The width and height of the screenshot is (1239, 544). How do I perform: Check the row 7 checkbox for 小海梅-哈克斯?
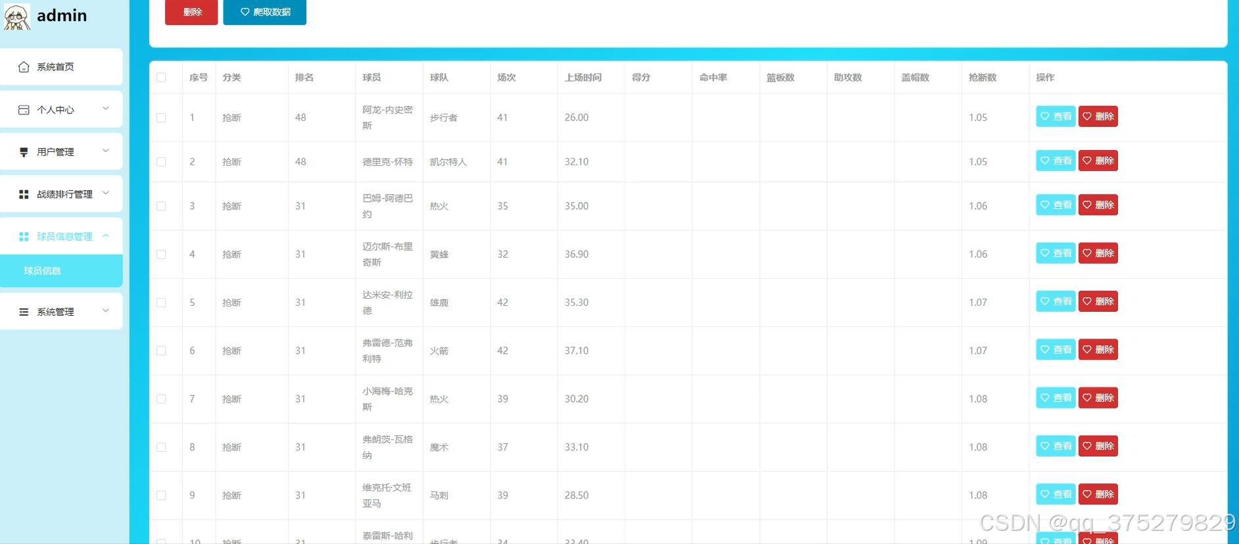click(161, 399)
